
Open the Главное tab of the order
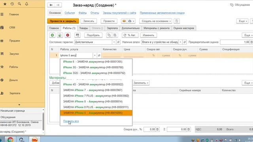[54, 28]
